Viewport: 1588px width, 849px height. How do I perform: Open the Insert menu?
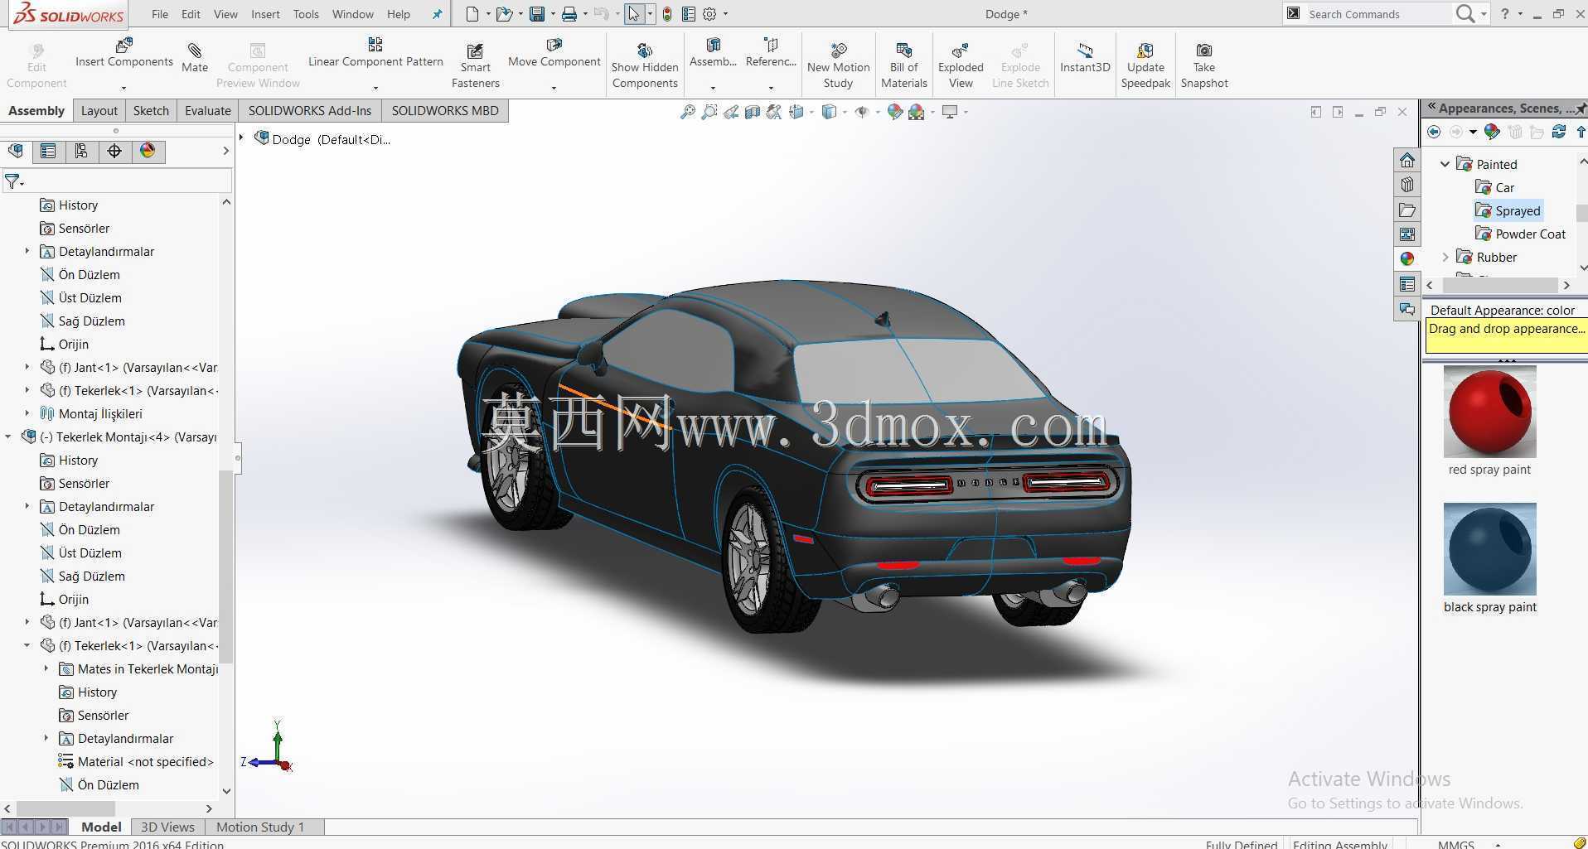pyautogui.click(x=265, y=14)
